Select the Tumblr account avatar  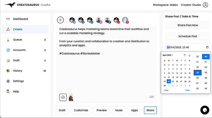pyautogui.click(x=108, y=20)
